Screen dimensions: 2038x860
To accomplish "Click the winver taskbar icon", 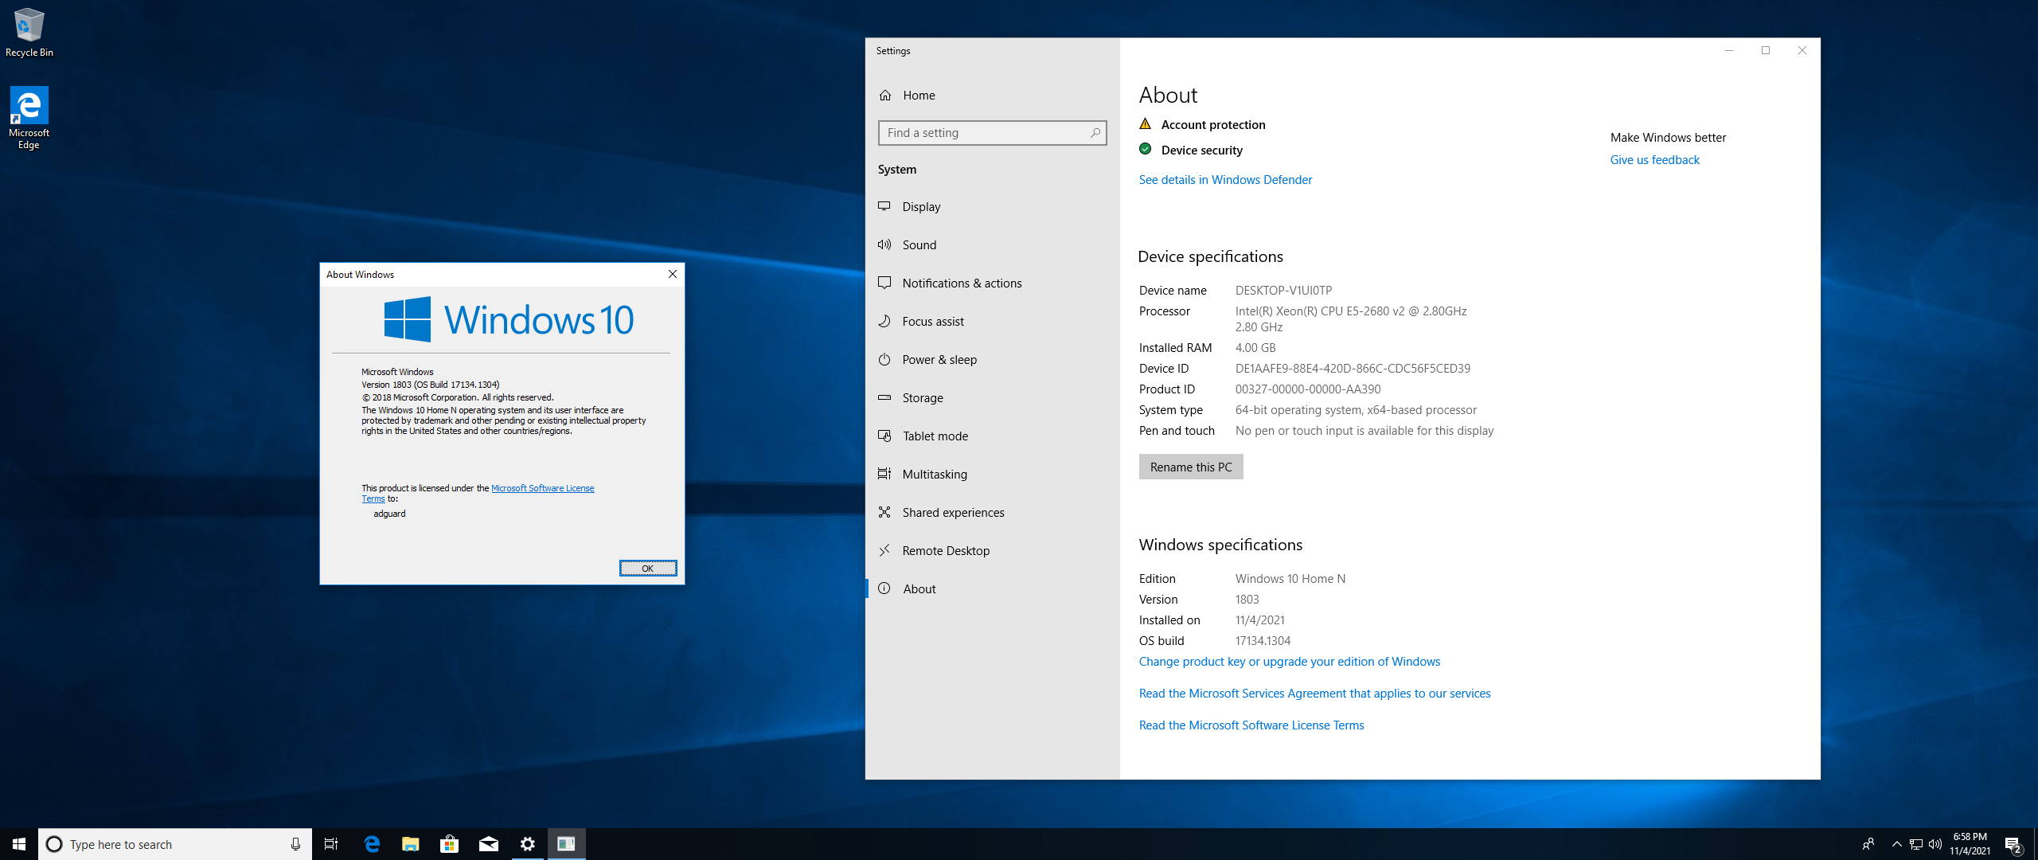I will tap(567, 844).
